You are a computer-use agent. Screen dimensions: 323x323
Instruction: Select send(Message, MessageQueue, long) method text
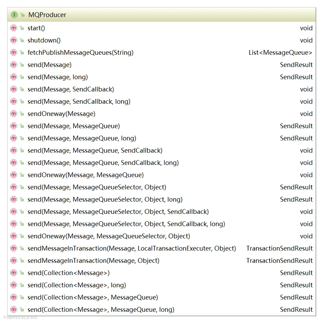click(82, 138)
